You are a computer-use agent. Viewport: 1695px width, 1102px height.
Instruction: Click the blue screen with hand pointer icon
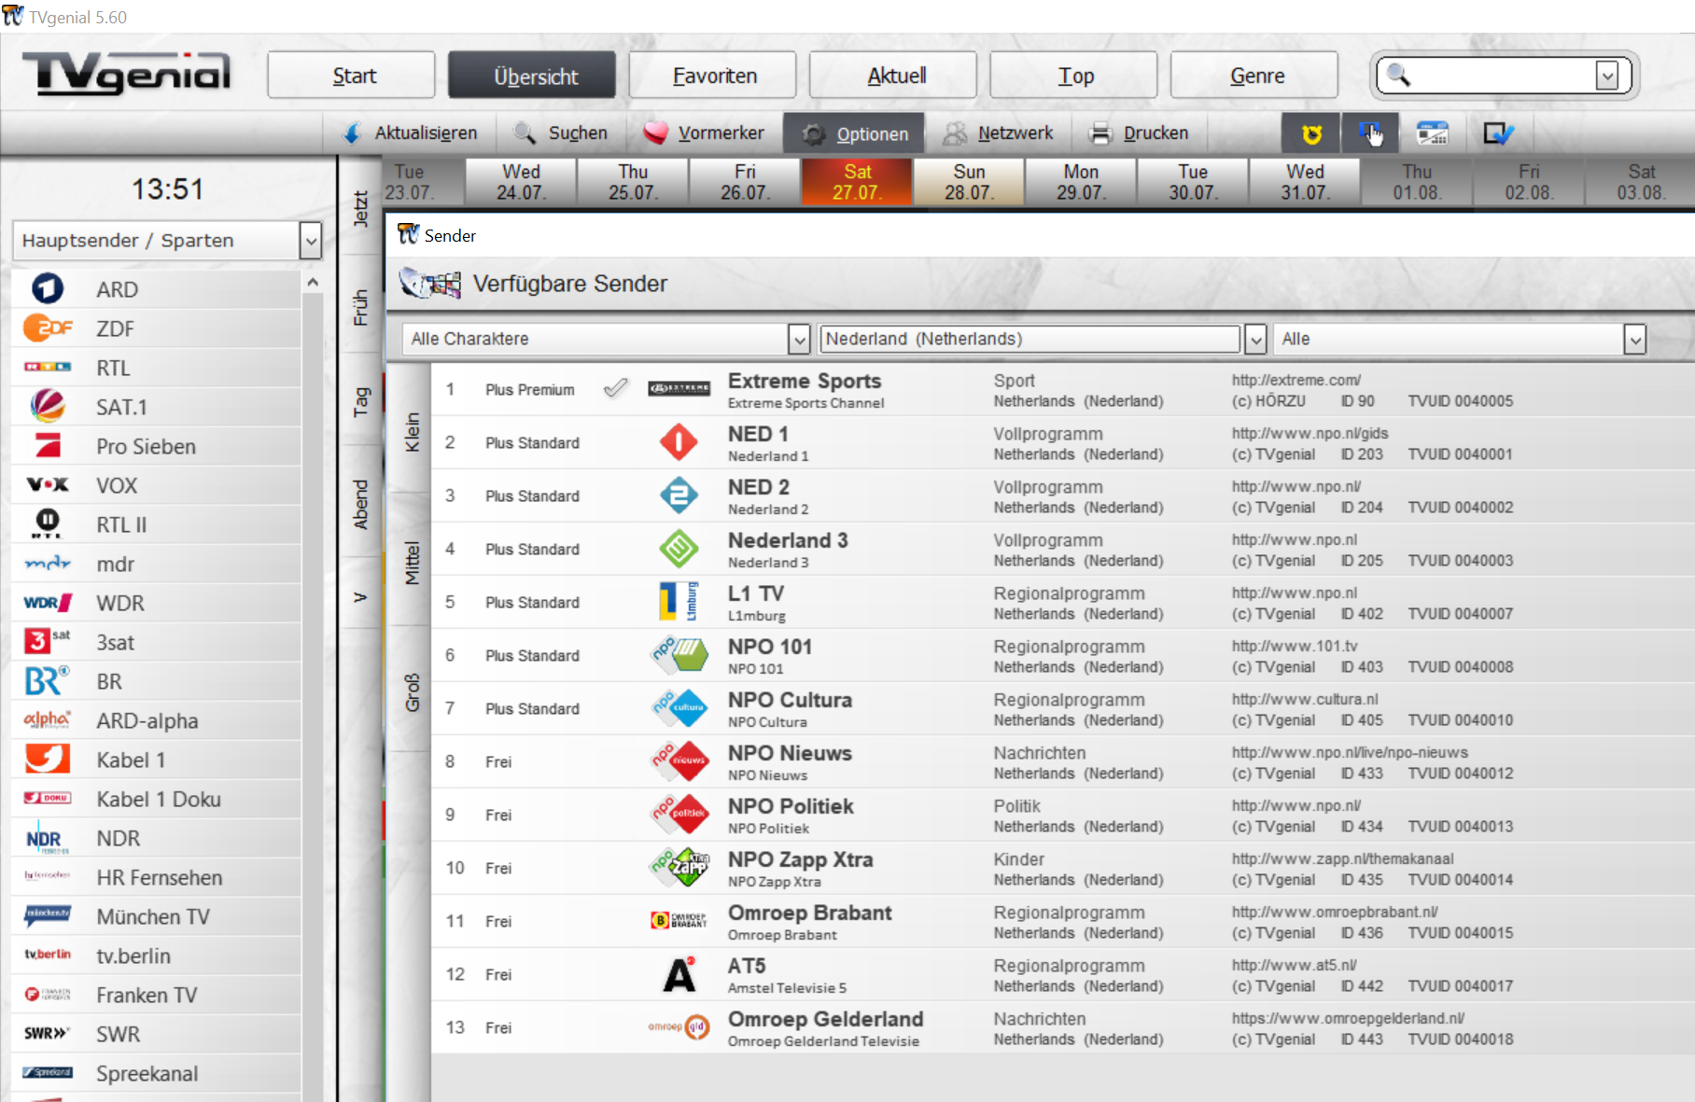tap(1370, 134)
